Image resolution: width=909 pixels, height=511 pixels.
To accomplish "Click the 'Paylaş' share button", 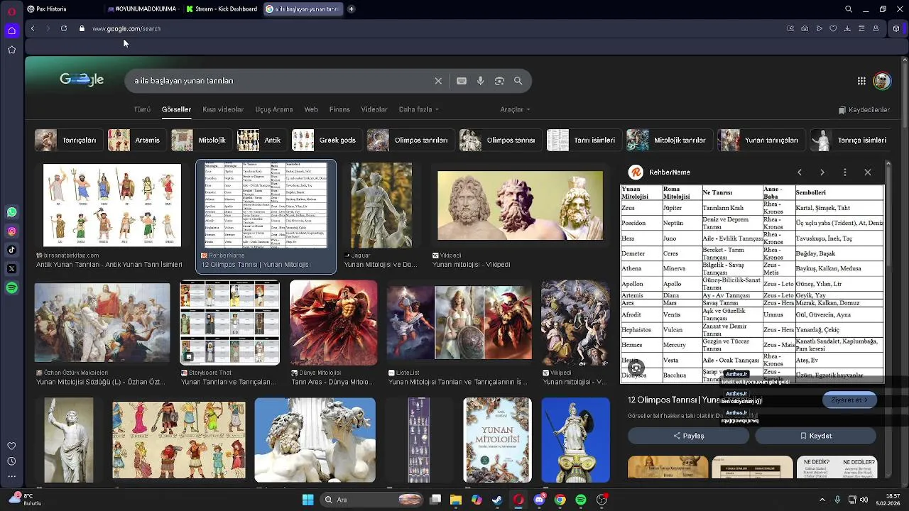I will [688, 436].
